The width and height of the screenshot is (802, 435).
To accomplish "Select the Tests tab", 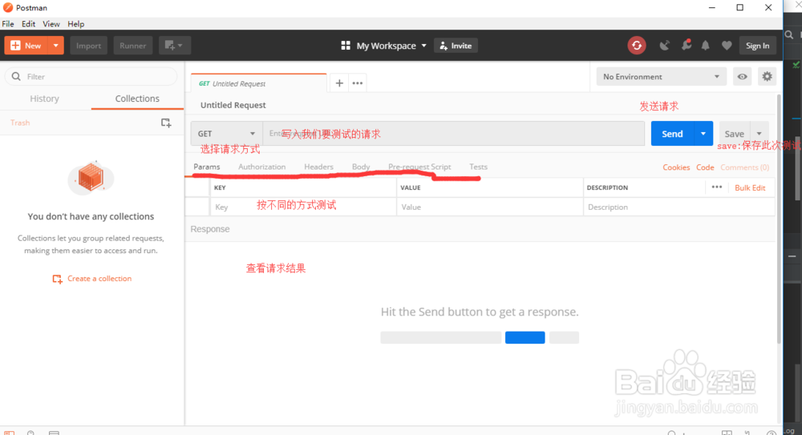I will 478,167.
